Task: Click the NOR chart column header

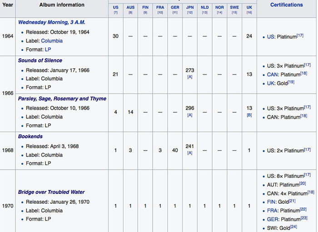Action: pos(219,8)
